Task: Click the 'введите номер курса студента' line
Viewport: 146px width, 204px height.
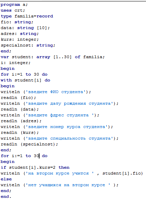Action: pos(57,127)
